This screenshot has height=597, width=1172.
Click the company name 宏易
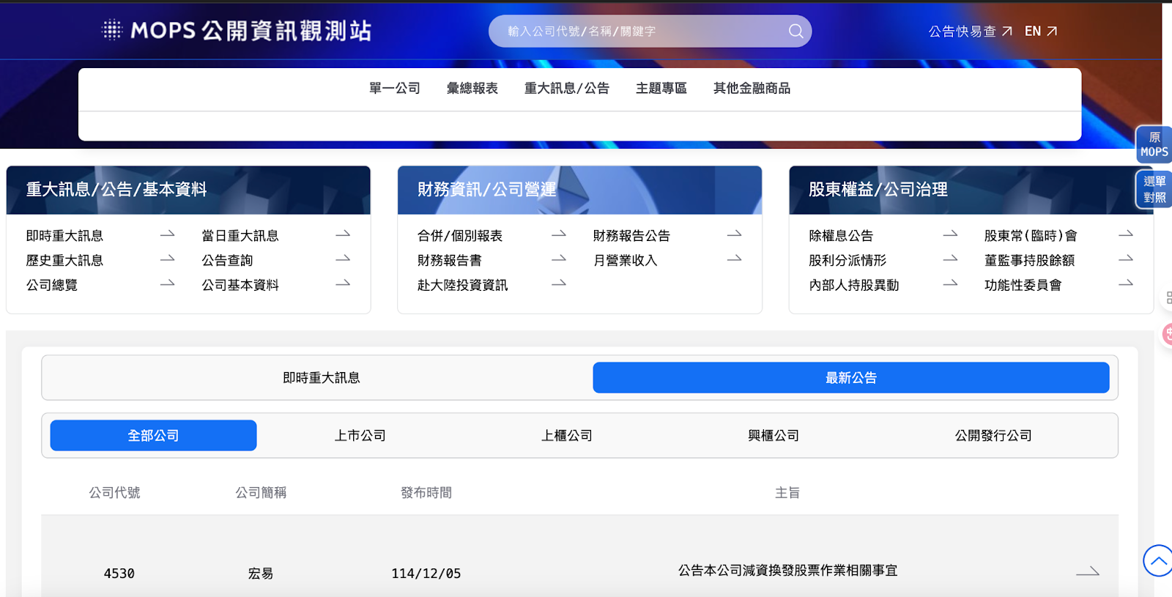click(261, 574)
